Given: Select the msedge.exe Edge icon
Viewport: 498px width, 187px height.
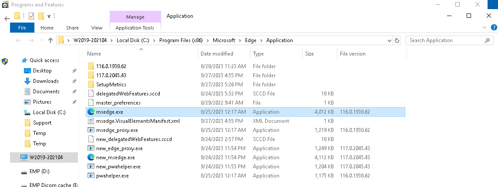Looking at the screenshot, I should [x=91, y=112].
